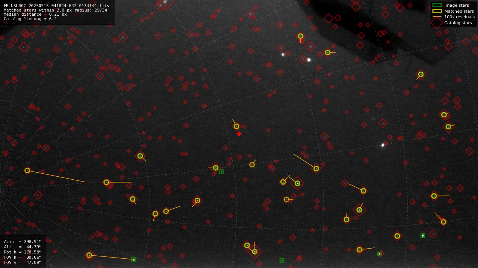Click the red cross at image center
This screenshot has width=478, height=268.
(239, 134)
